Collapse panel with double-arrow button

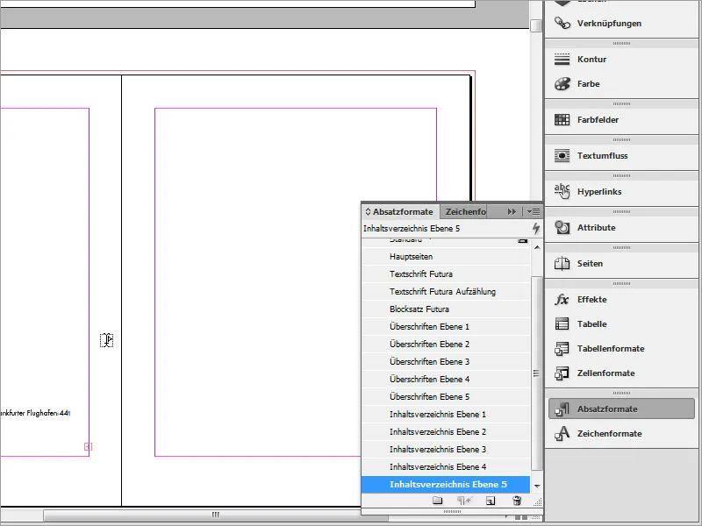(512, 211)
